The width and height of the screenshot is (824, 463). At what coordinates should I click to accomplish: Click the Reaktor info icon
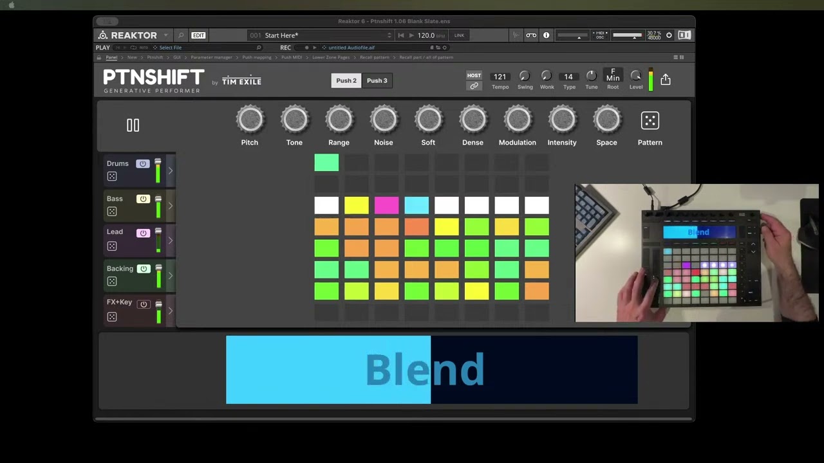click(x=546, y=35)
